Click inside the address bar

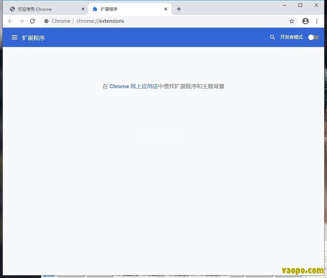coord(156,21)
